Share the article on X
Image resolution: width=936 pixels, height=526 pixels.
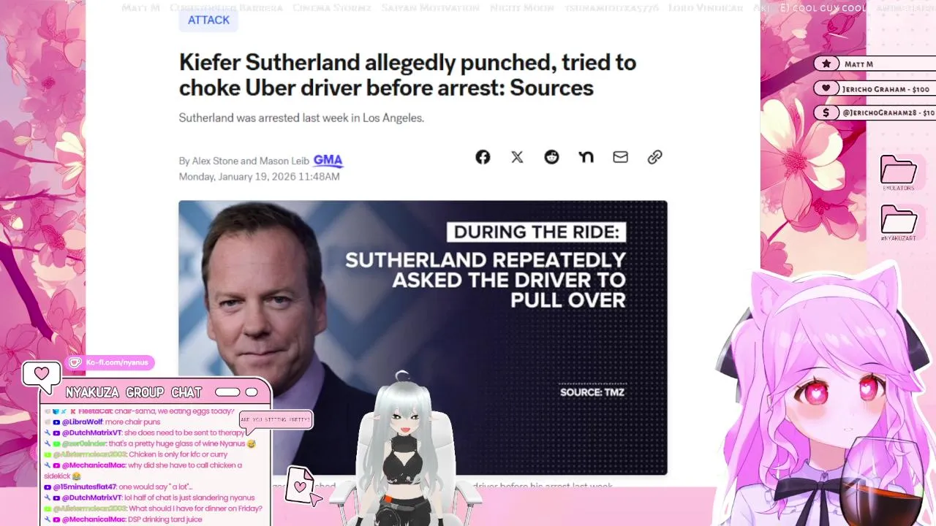click(x=517, y=157)
